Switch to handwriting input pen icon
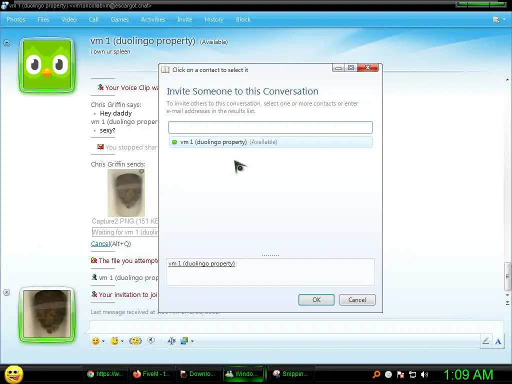This screenshot has height=384, width=512. tap(485, 341)
